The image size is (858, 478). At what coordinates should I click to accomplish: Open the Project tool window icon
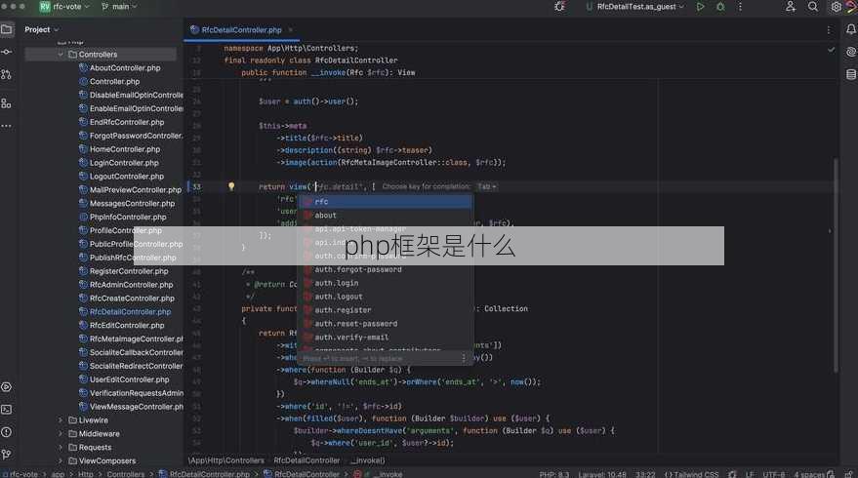point(7,29)
